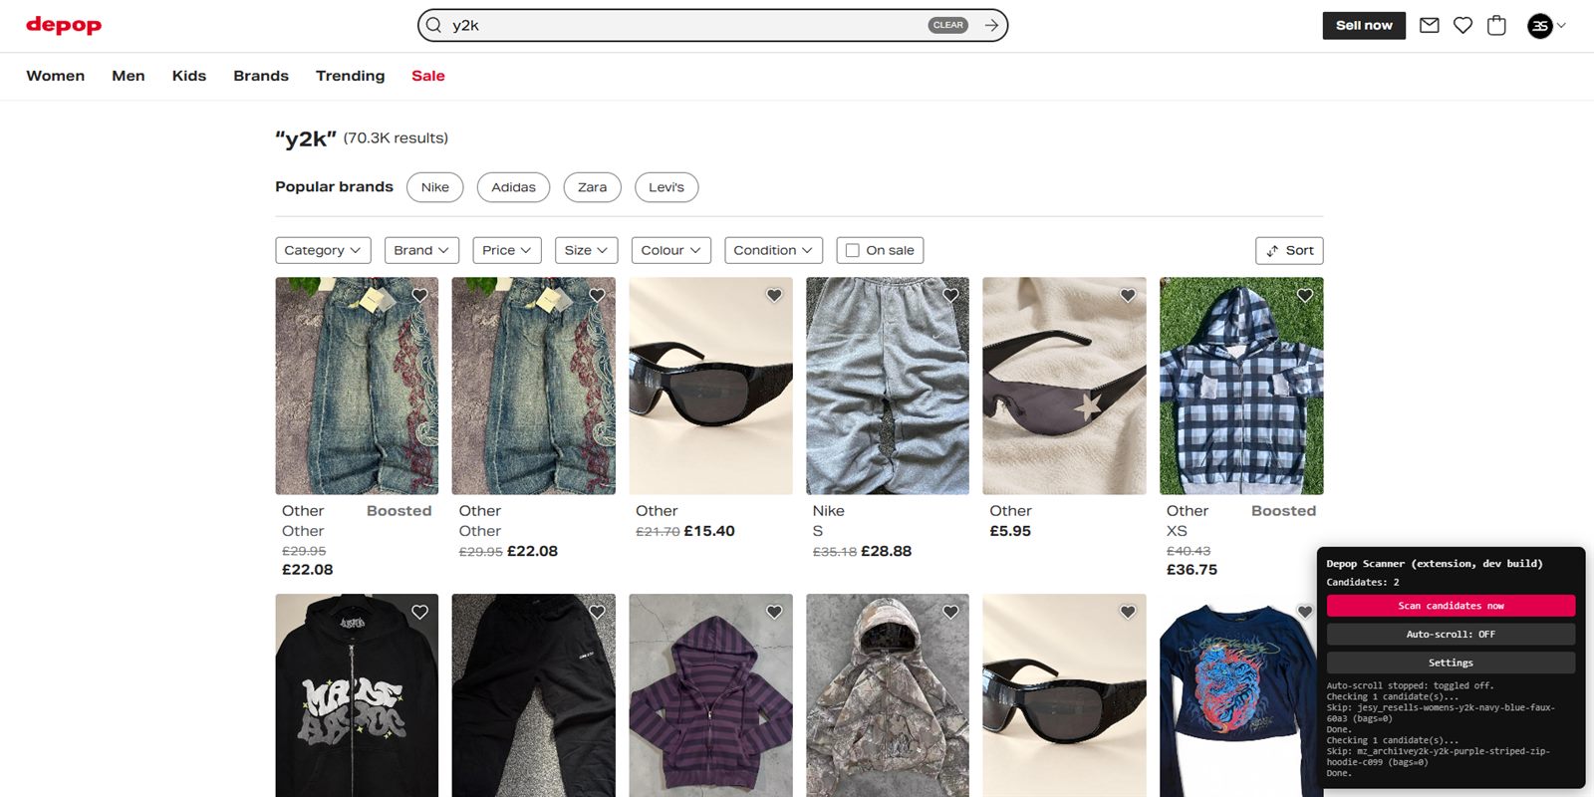The width and height of the screenshot is (1594, 797).
Task: Open first boosted jeans listing image
Action: (357, 386)
